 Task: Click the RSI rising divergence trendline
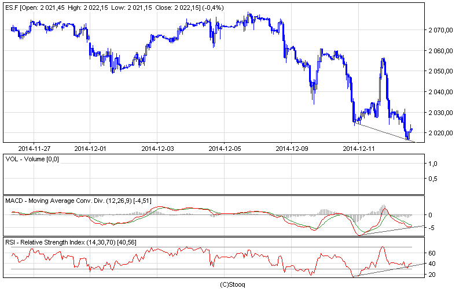coord(389,270)
